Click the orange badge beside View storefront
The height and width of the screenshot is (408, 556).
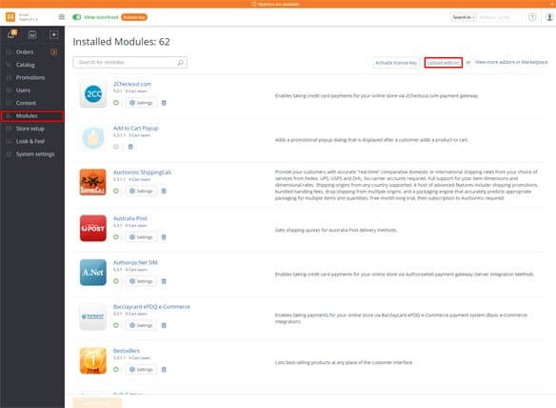pos(134,17)
